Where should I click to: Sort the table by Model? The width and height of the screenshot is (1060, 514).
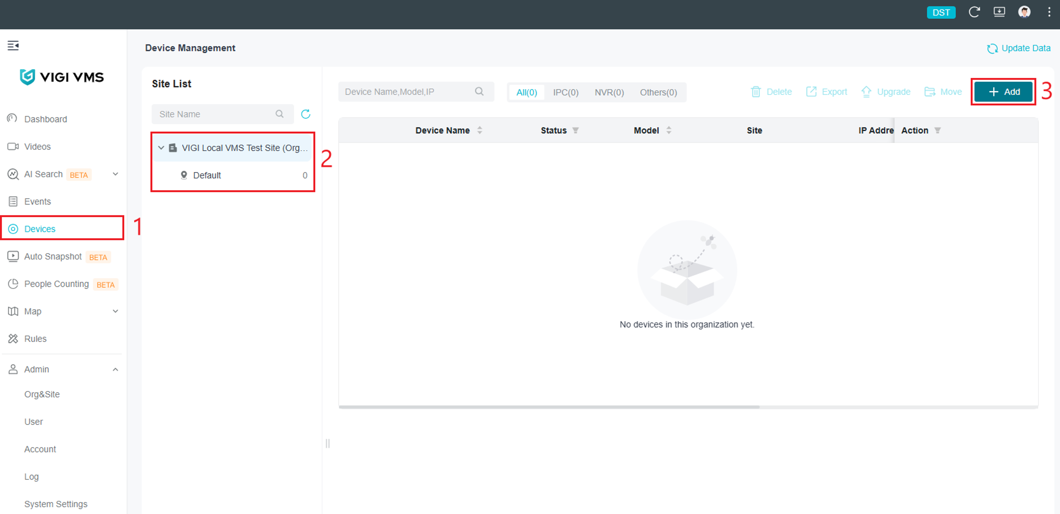coord(669,130)
